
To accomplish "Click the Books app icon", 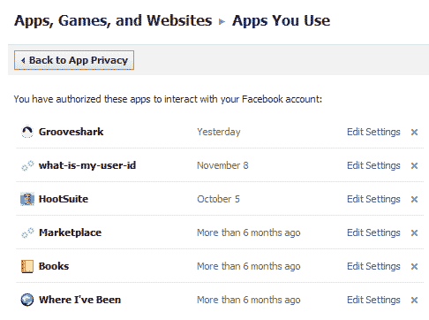I will tap(27, 266).
